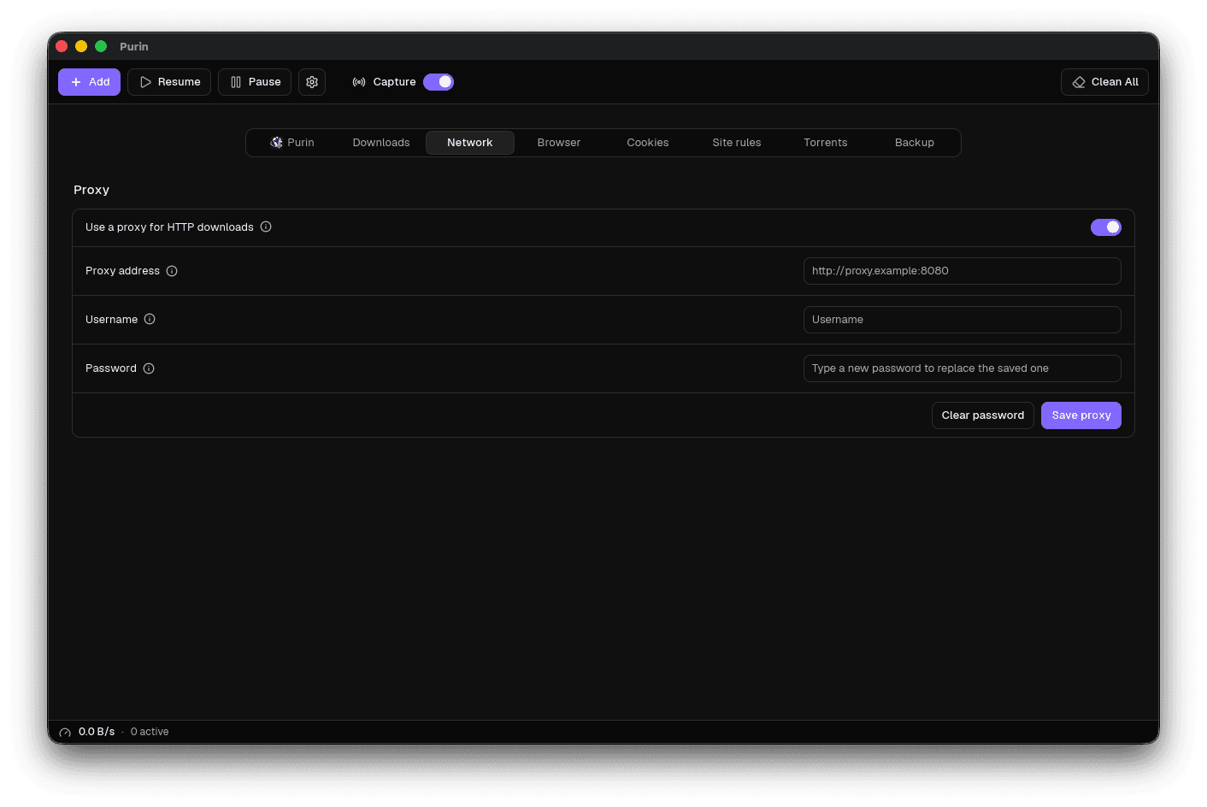The width and height of the screenshot is (1207, 807).
Task: Click info icon beside Password label
Action: pos(149,368)
